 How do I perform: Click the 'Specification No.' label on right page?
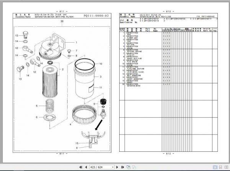click(129, 22)
